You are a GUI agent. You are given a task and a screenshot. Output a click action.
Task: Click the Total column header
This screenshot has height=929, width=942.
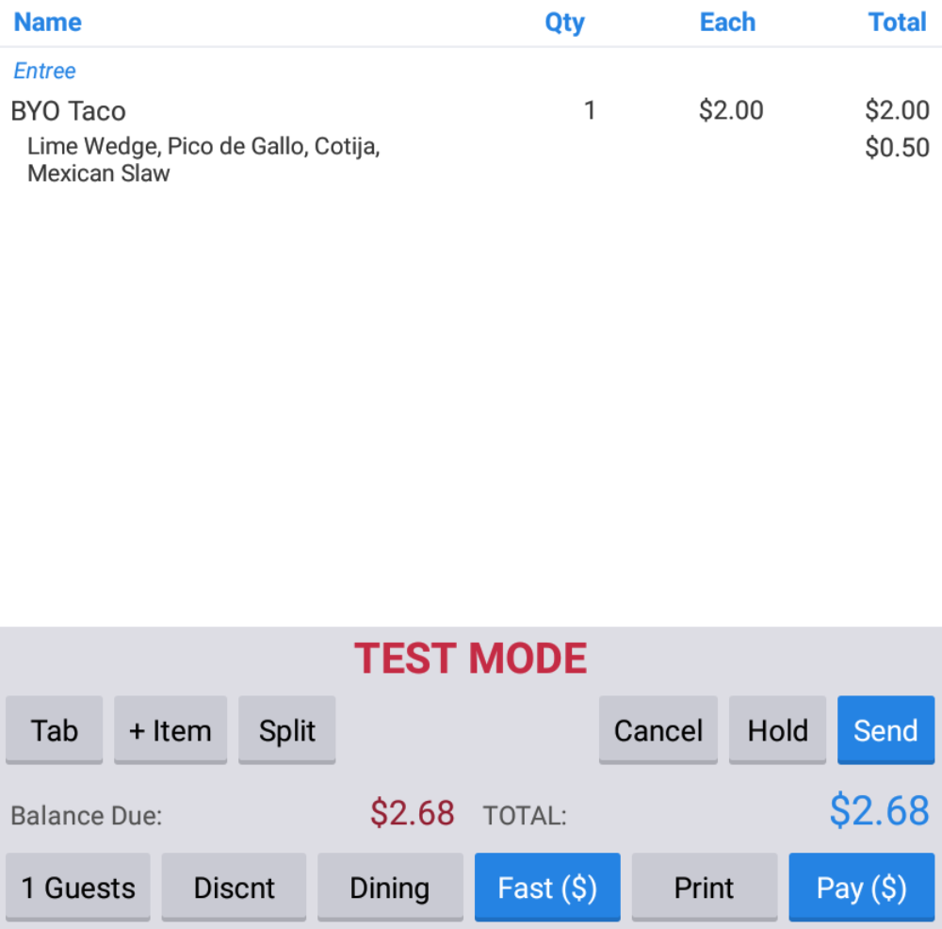point(897,23)
